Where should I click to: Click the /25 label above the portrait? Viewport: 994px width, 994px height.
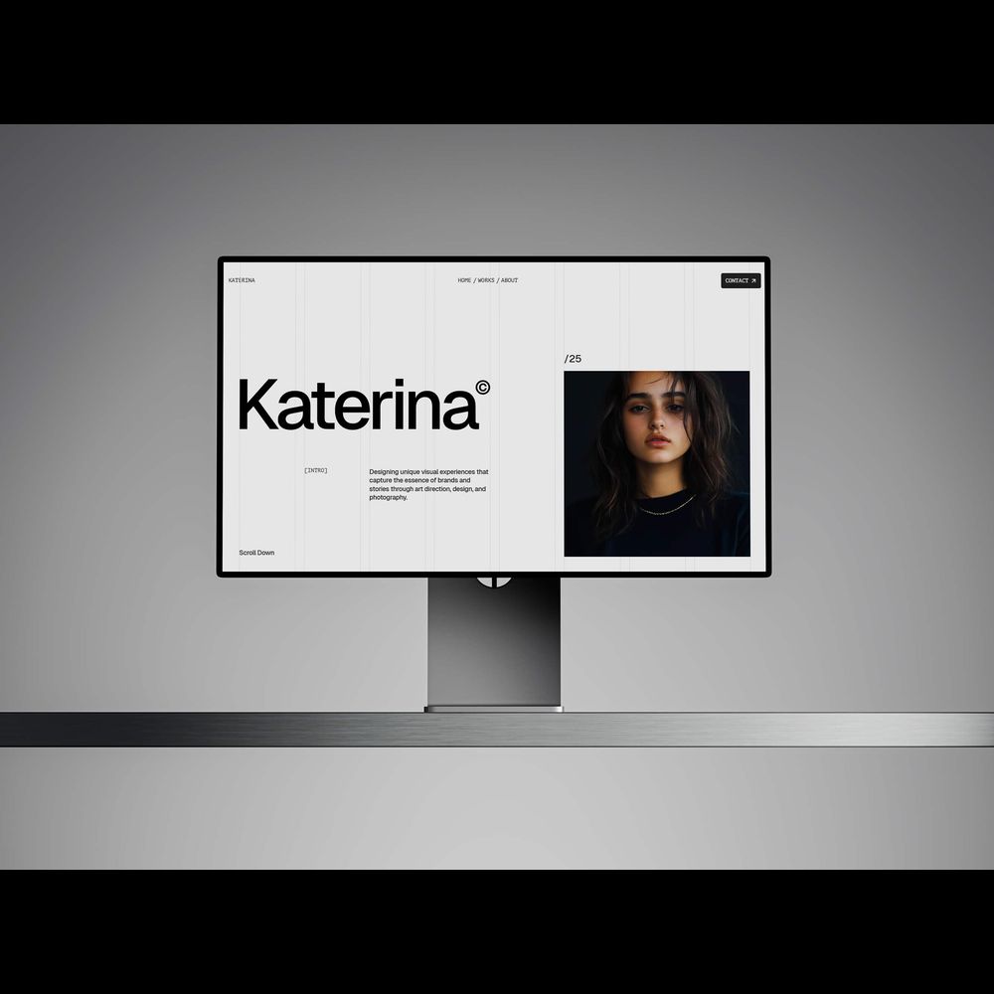tap(573, 359)
